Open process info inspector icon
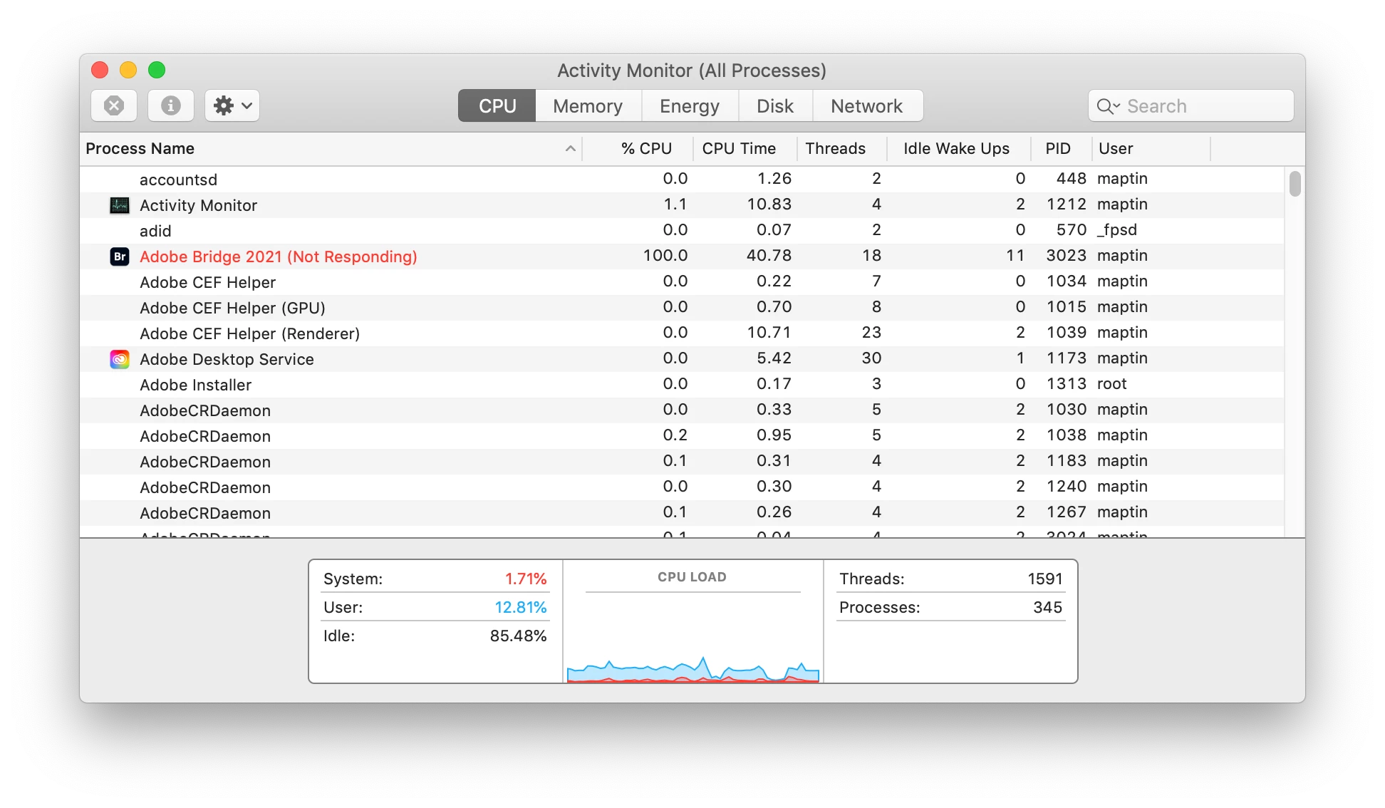This screenshot has height=808, width=1385. click(170, 105)
